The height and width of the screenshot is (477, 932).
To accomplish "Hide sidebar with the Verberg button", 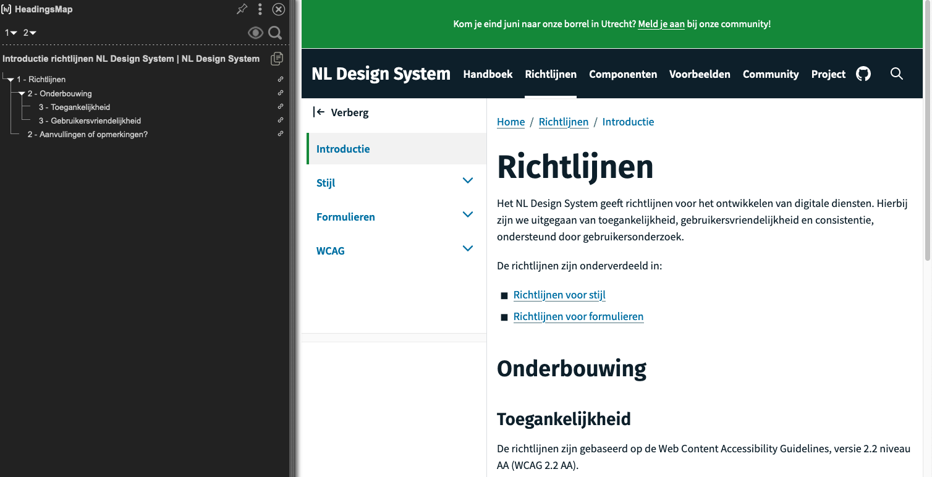I will (x=341, y=112).
